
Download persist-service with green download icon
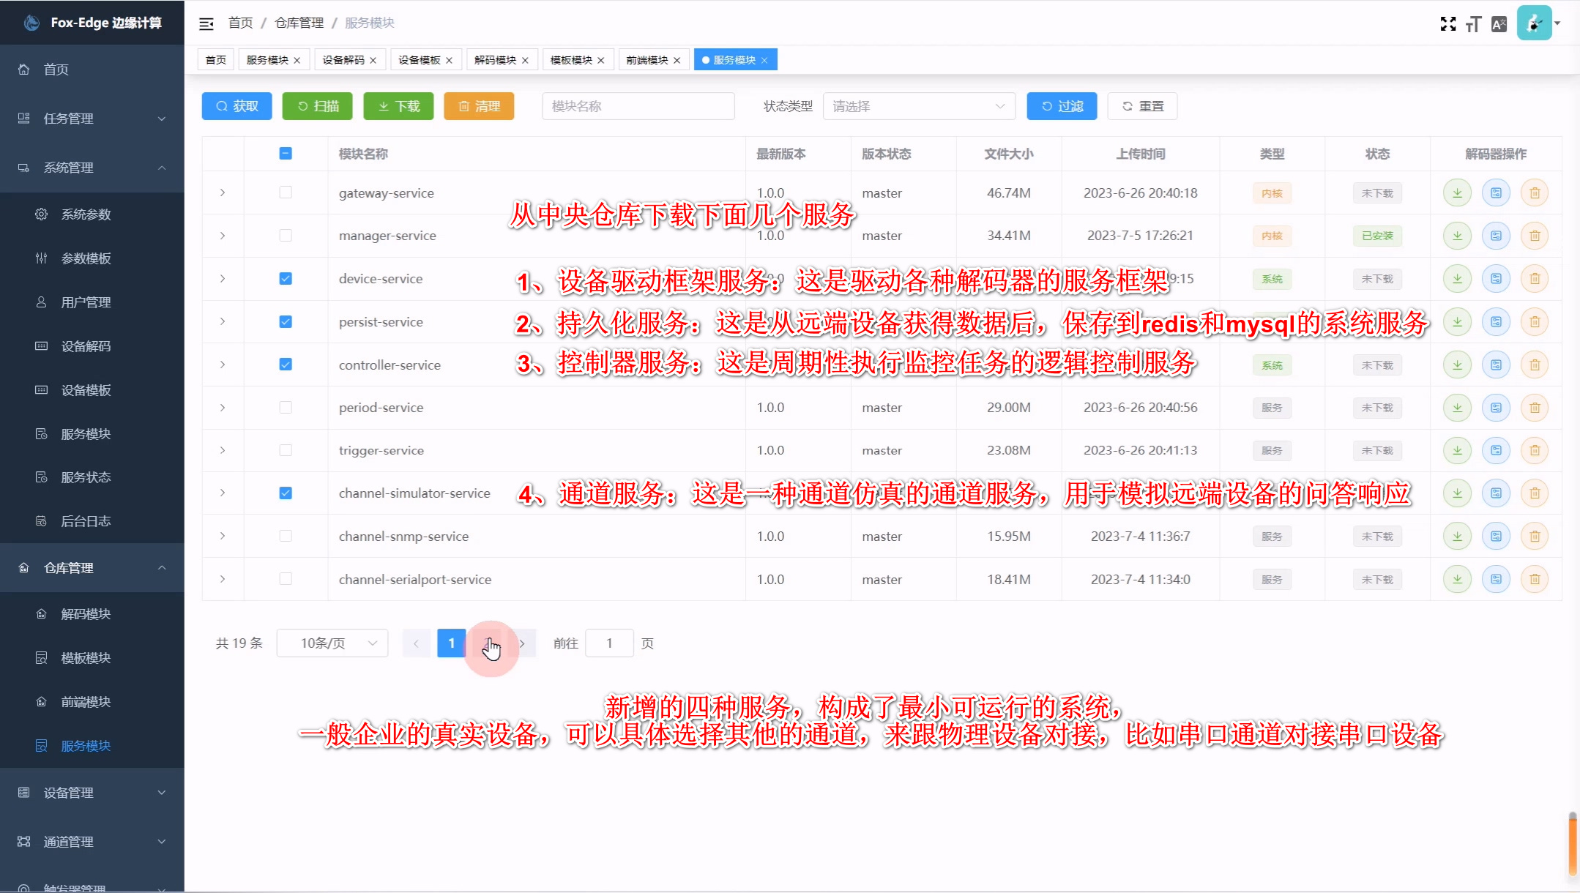(1457, 322)
